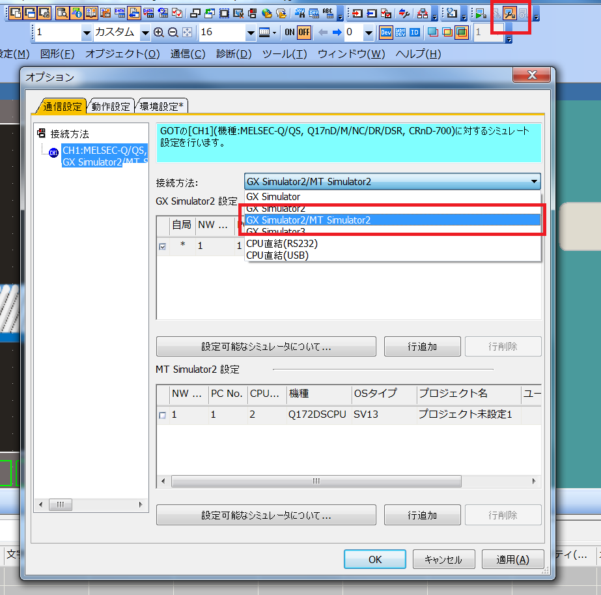The width and height of the screenshot is (601, 595).
Task: Open the keyboard icon dropdown arrow
Action: pos(274,33)
